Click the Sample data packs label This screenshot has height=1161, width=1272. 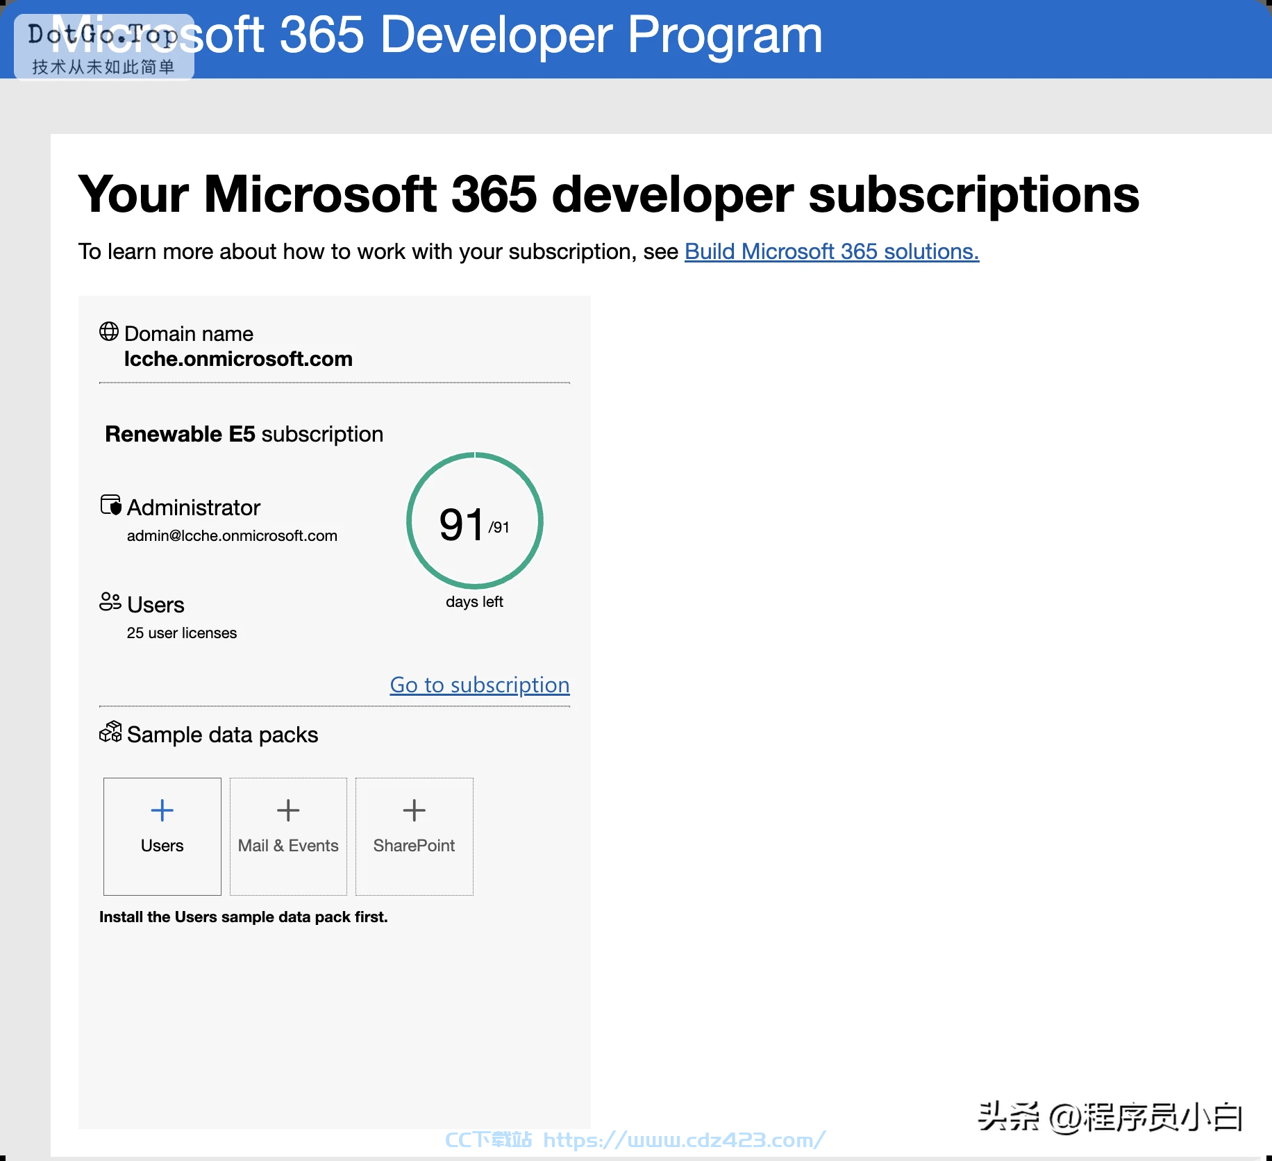point(223,735)
